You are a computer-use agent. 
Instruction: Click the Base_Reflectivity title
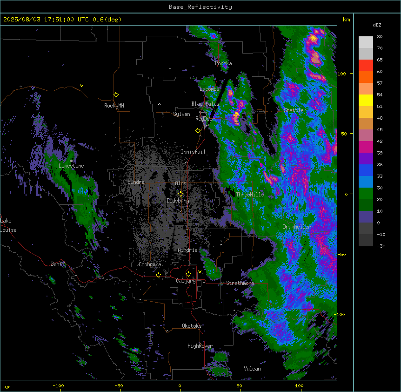point(200,7)
